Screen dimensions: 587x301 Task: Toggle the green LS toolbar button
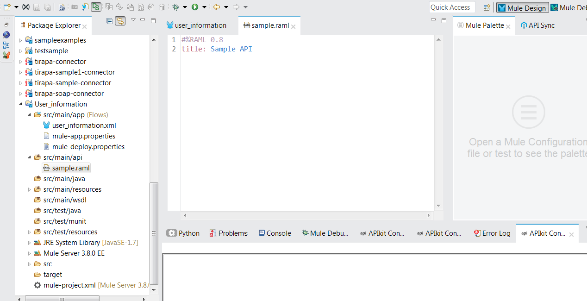click(x=96, y=7)
